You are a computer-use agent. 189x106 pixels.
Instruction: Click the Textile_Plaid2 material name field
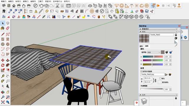162,35
